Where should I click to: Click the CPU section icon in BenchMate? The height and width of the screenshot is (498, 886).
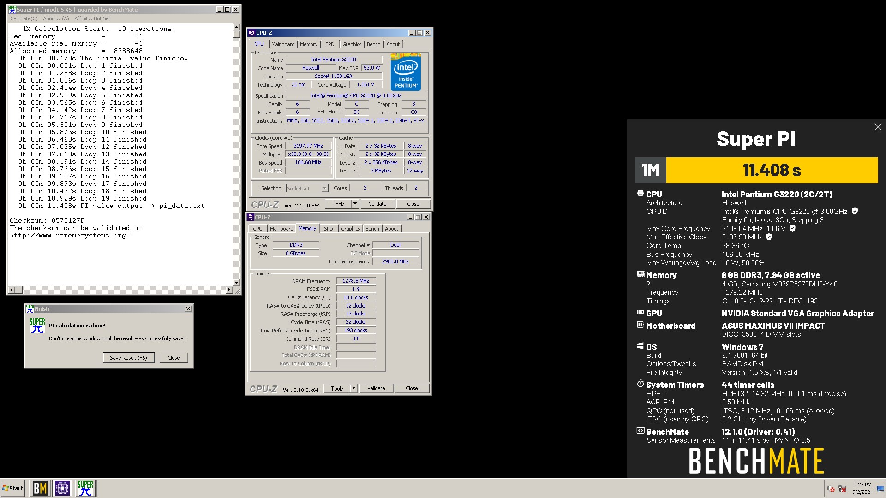coord(640,193)
